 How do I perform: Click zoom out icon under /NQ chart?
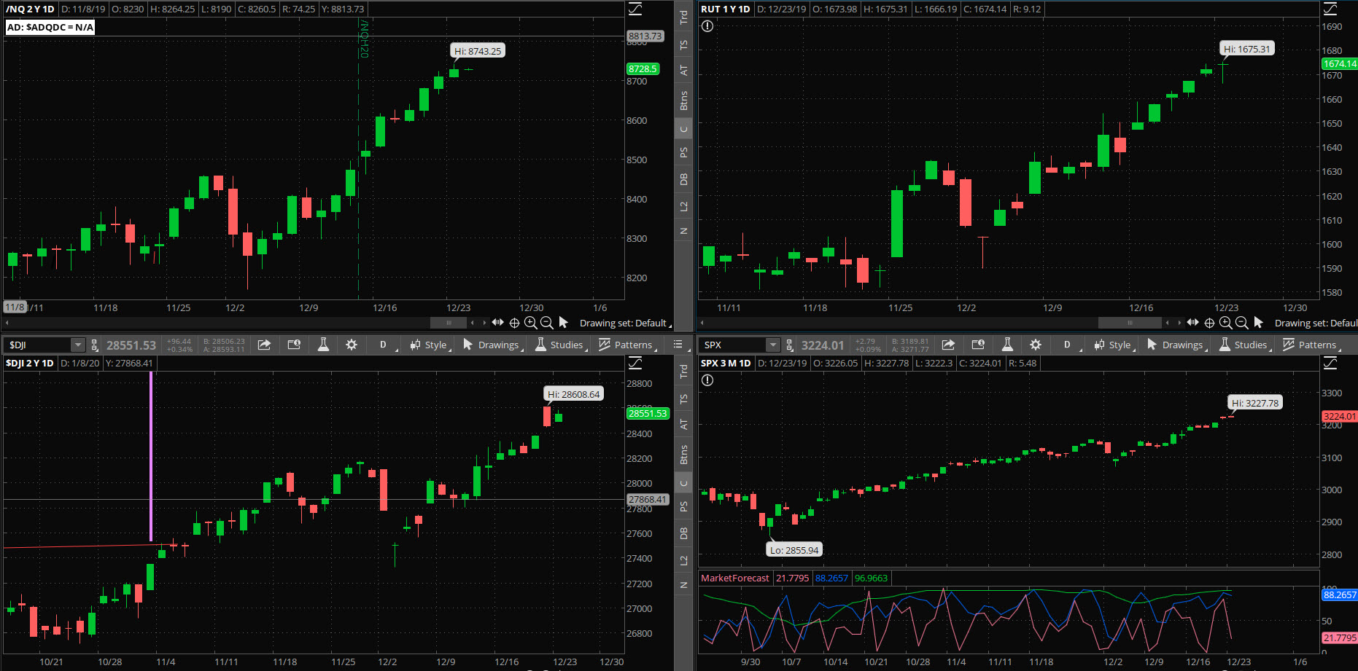point(546,323)
